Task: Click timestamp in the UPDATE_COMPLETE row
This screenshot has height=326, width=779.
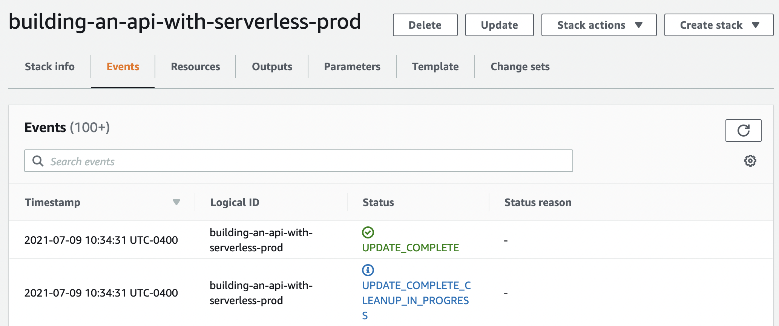Action: coord(101,240)
